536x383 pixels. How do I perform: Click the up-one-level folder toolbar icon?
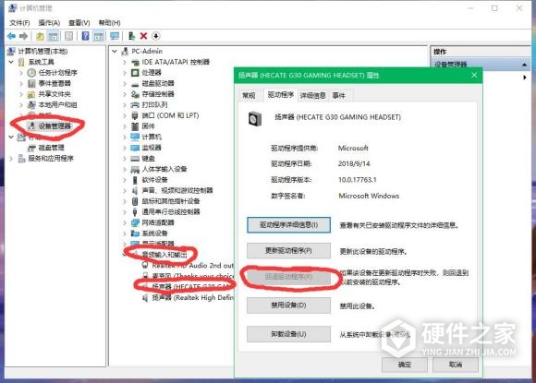click(x=40, y=36)
